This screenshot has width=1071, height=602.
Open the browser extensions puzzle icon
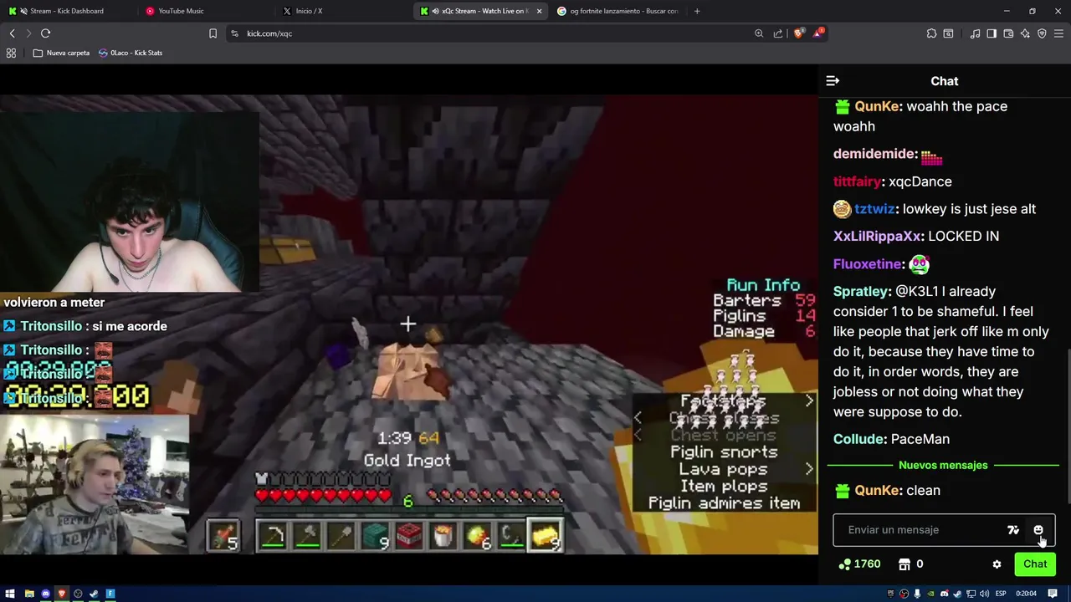tap(931, 33)
